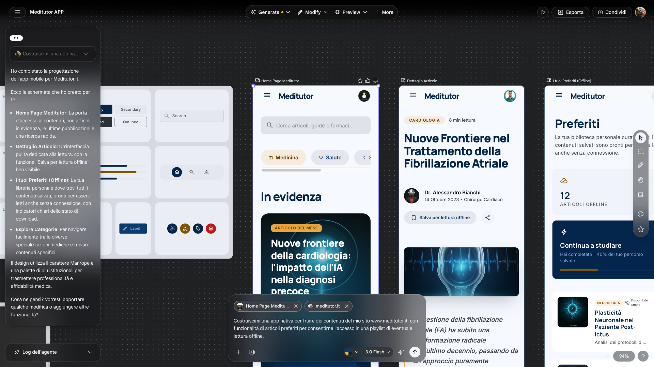Screen dimensions: 654x367
Task: Star the Home Page Meditutor screen
Action: (x=360, y=81)
